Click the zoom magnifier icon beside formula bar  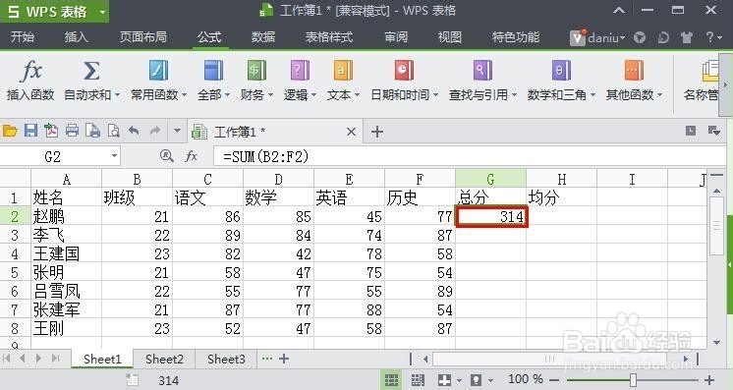click(x=166, y=156)
